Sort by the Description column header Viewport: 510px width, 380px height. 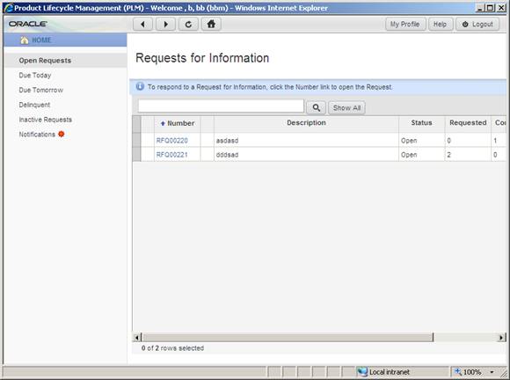coord(306,123)
